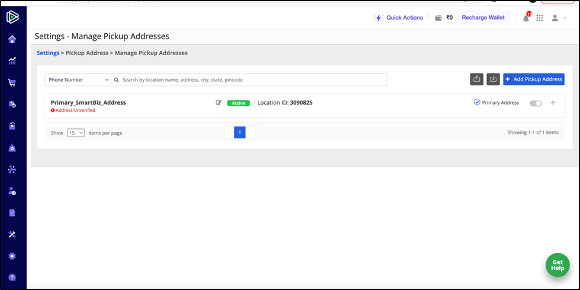This screenshot has height=290, width=580.
Task: Open the settings gear in sidebar
Action: [12, 256]
